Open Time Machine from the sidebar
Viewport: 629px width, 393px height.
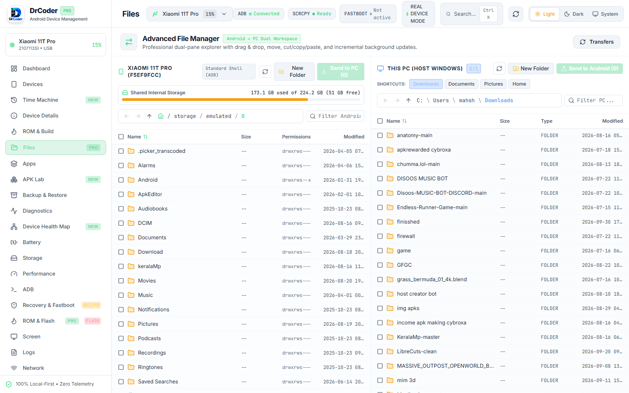55,100
